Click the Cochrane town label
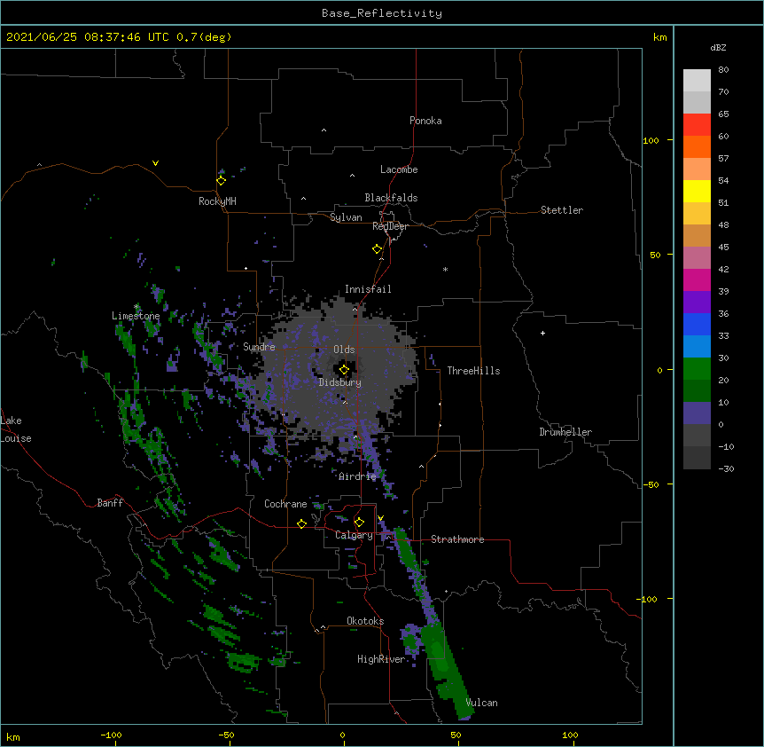 285,504
